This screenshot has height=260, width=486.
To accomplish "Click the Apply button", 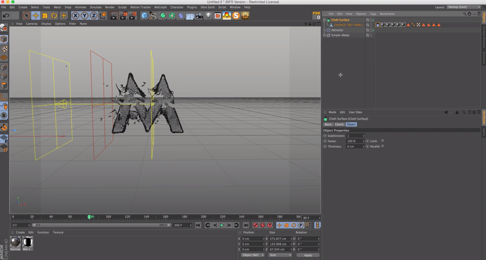I will click(308, 255).
